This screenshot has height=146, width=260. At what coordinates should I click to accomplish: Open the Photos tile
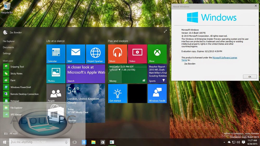[56, 74]
